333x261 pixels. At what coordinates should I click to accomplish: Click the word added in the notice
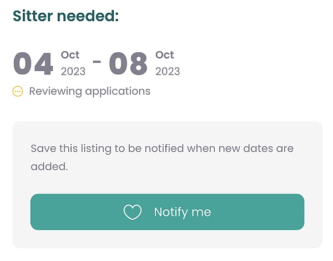(49, 166)
